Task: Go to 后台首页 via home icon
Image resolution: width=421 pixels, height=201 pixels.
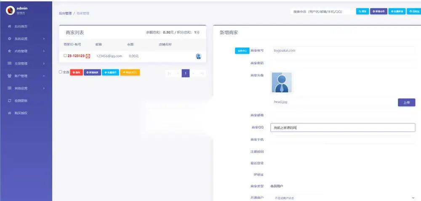Action: pos(9,26)
